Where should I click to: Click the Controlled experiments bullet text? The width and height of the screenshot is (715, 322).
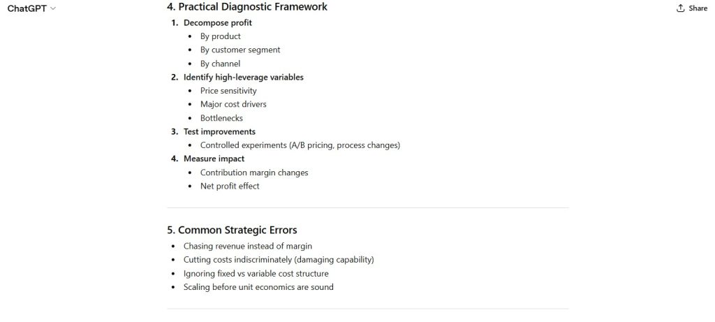300,145
